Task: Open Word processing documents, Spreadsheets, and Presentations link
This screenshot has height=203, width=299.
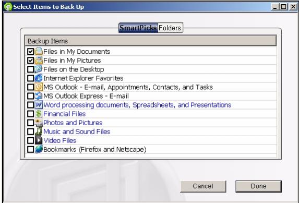Action: pos(137,105)
